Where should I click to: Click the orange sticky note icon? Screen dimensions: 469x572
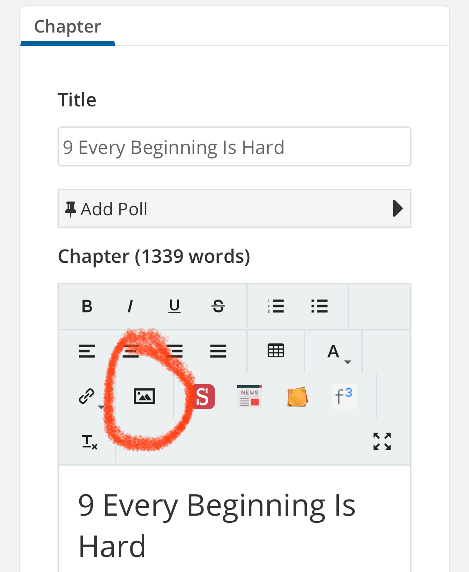[x=297, y=397]
